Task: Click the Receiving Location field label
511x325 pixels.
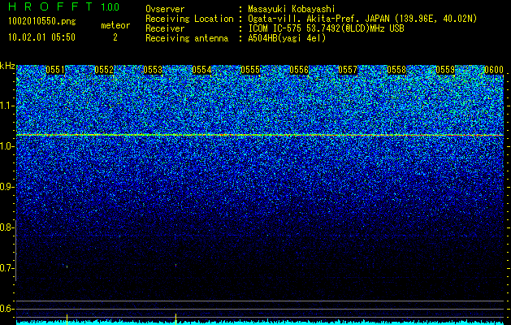Action: coord(189,19)
